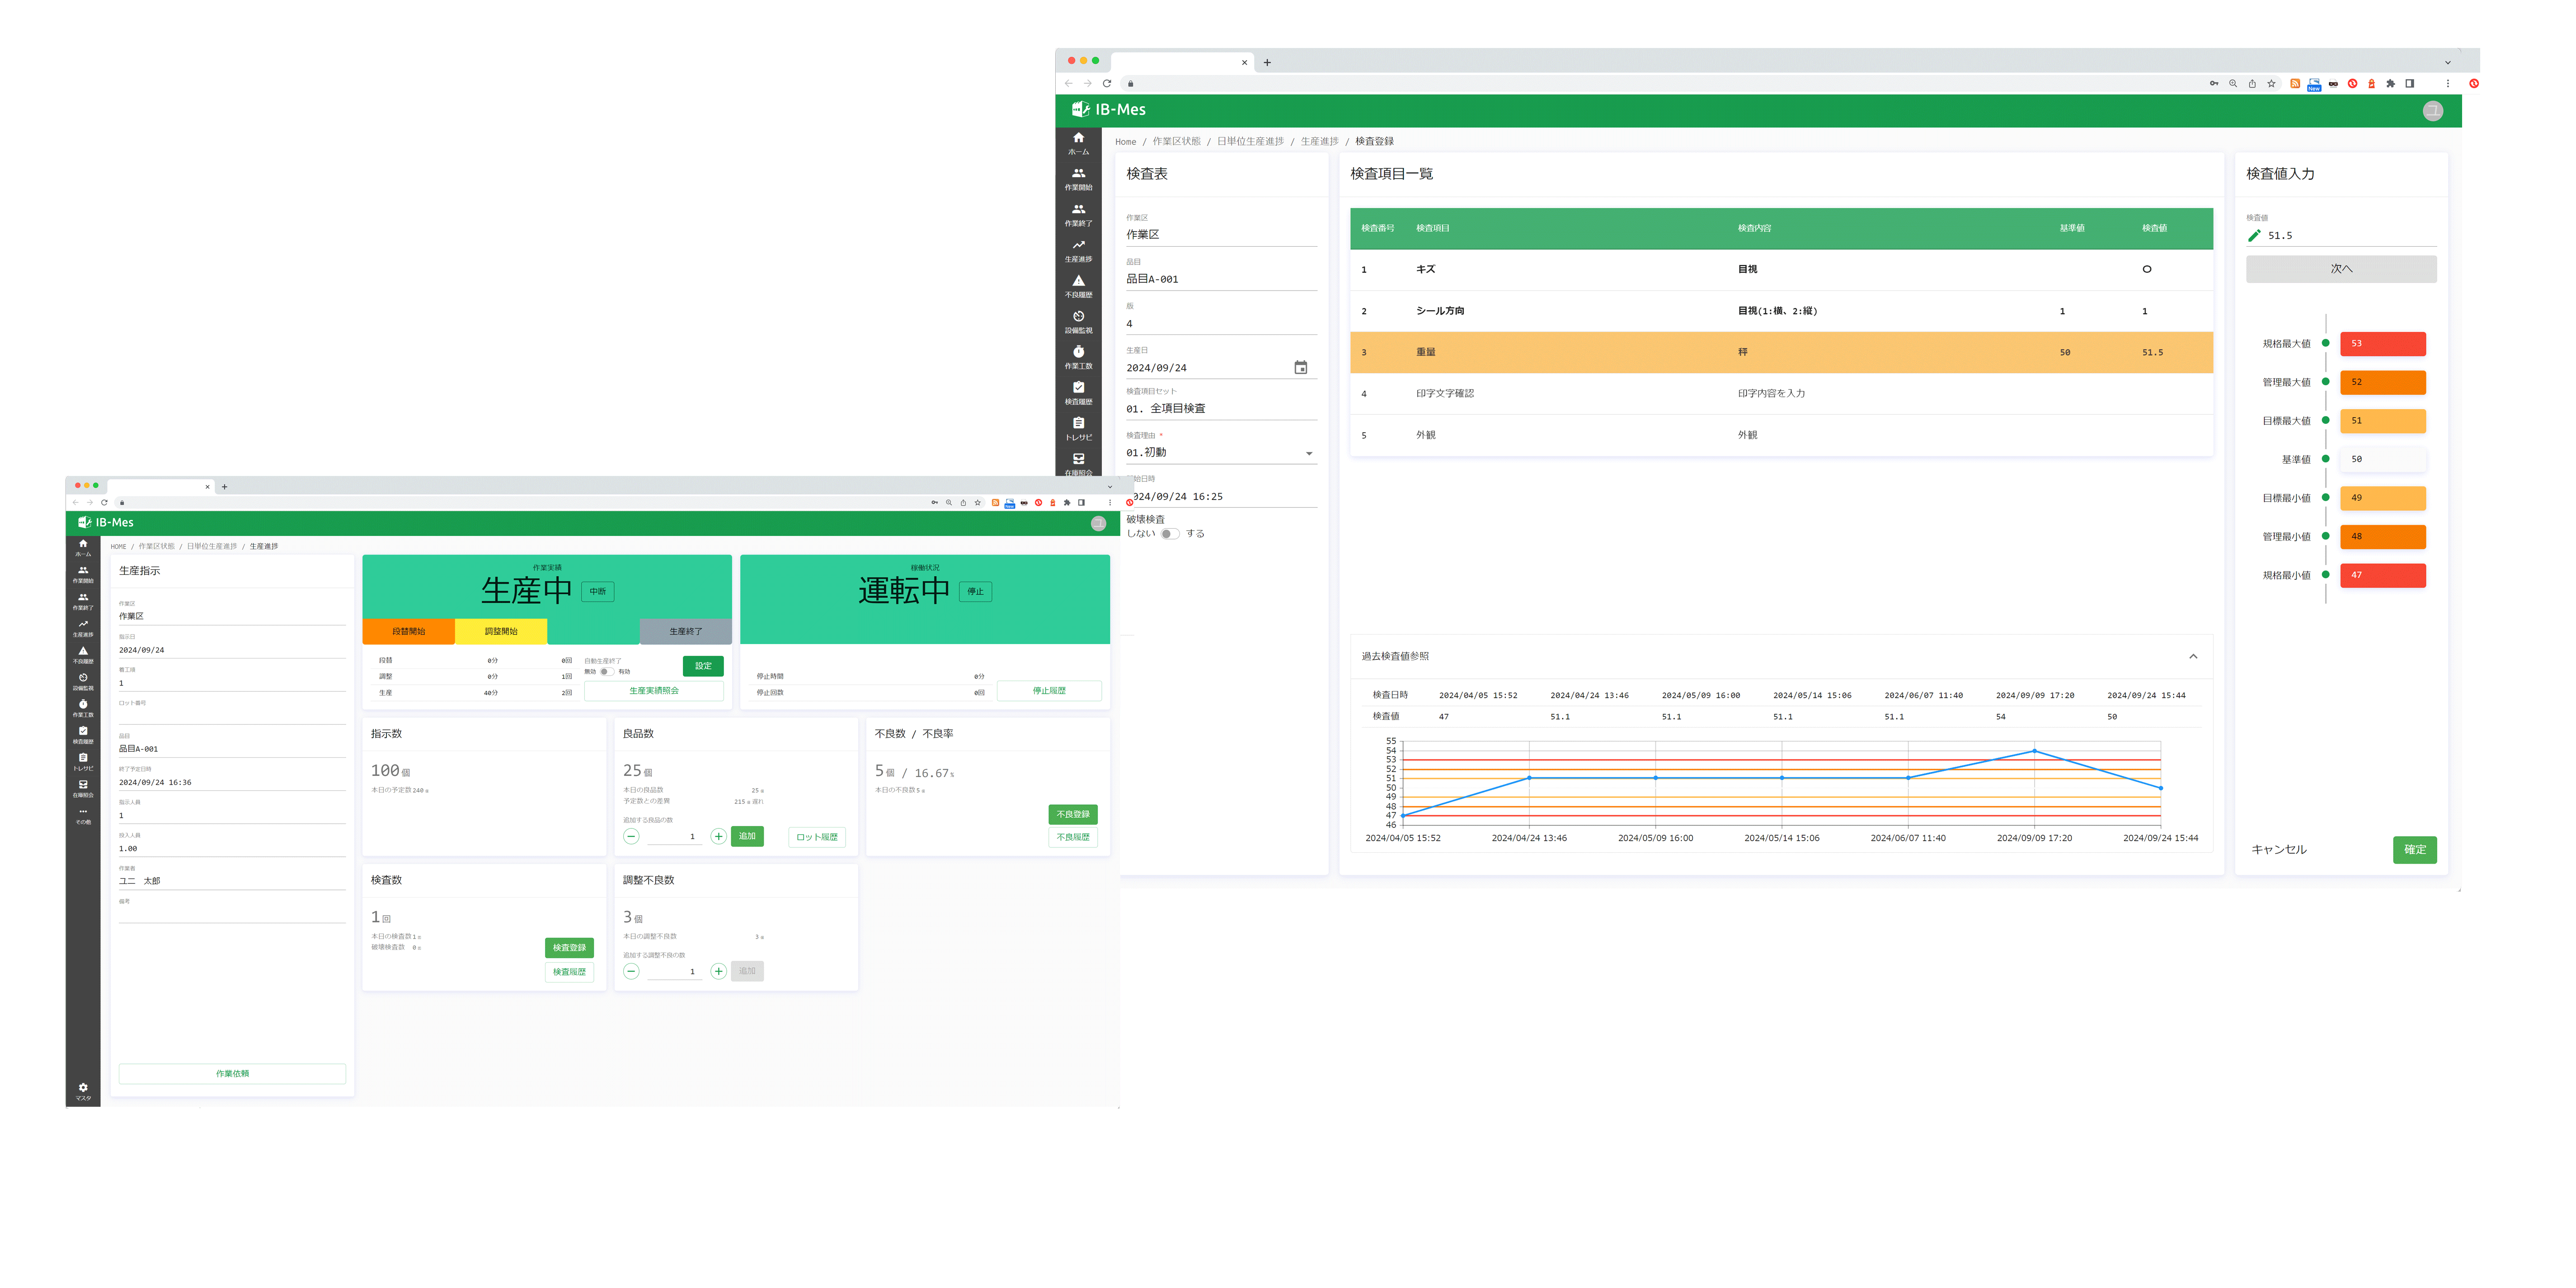This screenshot has width=2576, height=1288.
Task: Decrease the 追加する調整不良の数 value
Action: [x=631, y=971]
